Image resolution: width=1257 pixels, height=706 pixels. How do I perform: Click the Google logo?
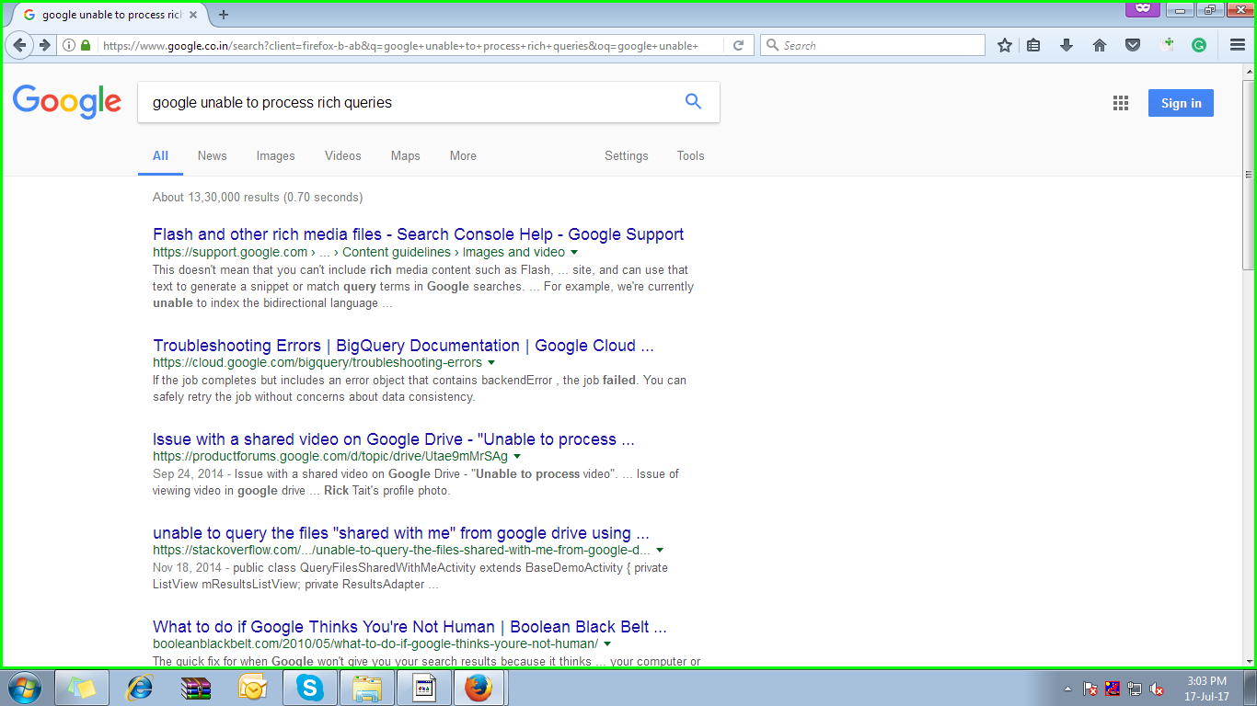tap(67, 102)
